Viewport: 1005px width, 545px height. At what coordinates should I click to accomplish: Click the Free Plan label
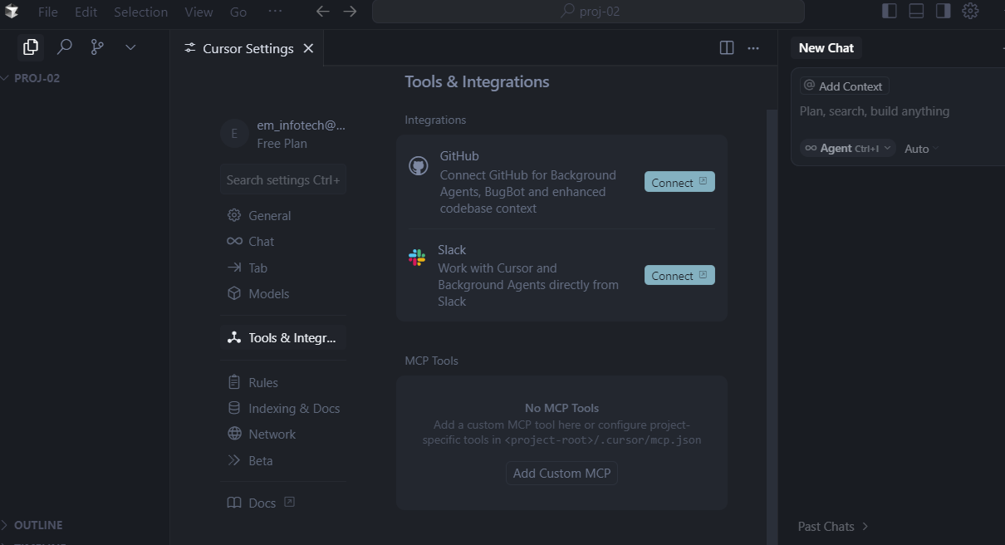[282, 143]
